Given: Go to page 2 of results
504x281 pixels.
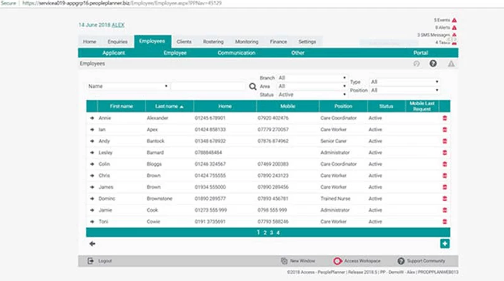Looking at the screenshot, I should tap(265, 232).
